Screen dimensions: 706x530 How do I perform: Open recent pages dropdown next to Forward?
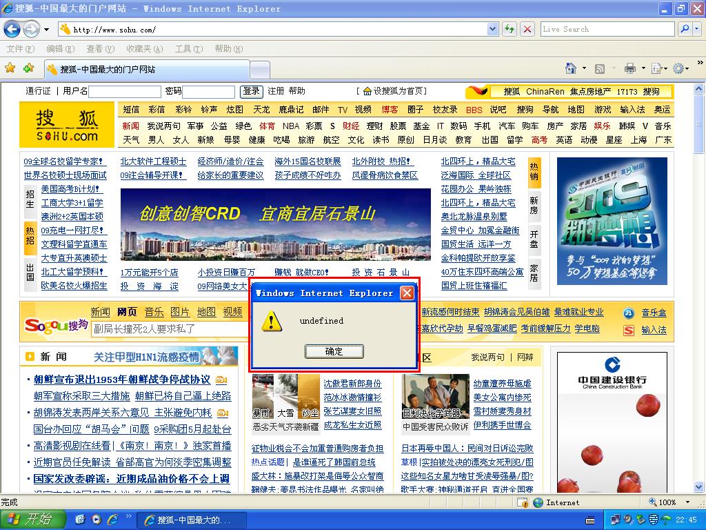point(46,30)
